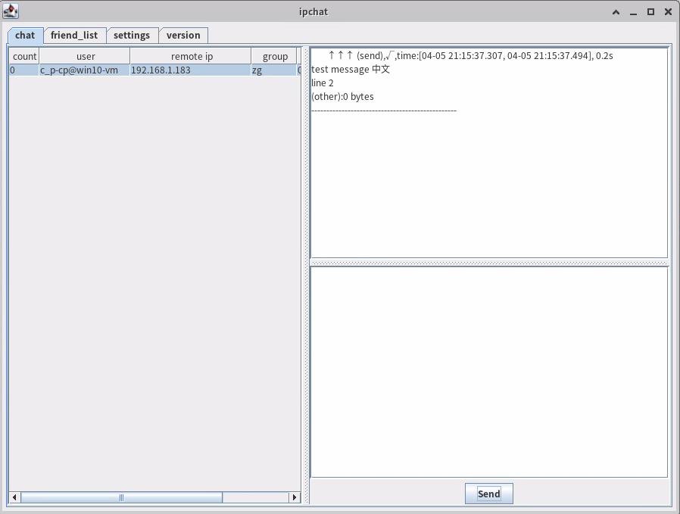Click the roll-up arrow in the title bar
The height and width of the screenshot is (514, 680).
616,12
